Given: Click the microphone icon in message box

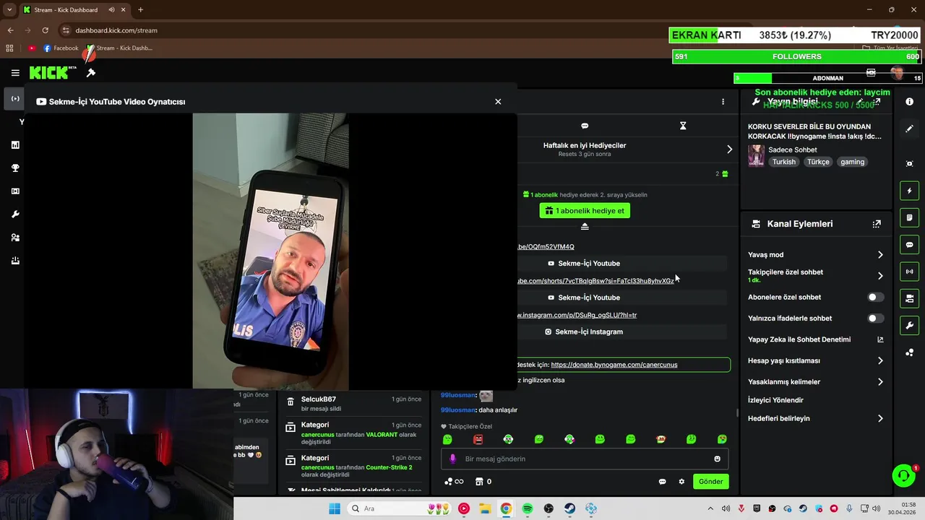Looking at the screenshot, I should pyautogui.click(x=453, y=459).
